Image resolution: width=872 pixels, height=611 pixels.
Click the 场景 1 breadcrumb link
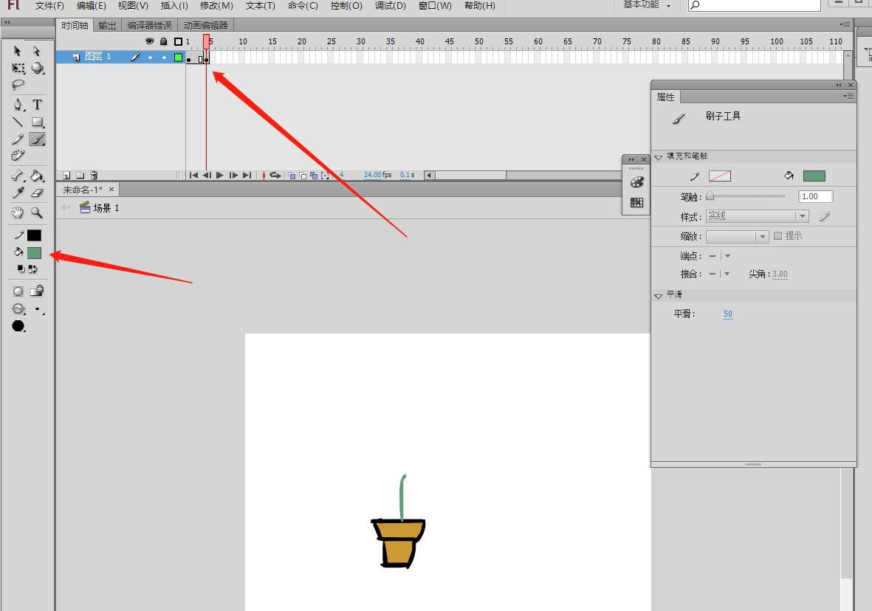106,208
